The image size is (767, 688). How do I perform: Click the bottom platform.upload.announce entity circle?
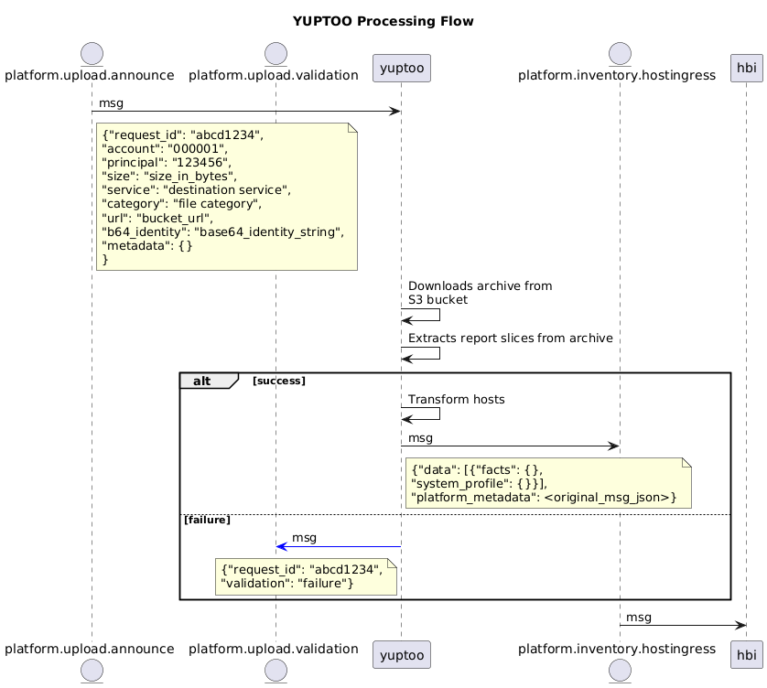[92, 670]
